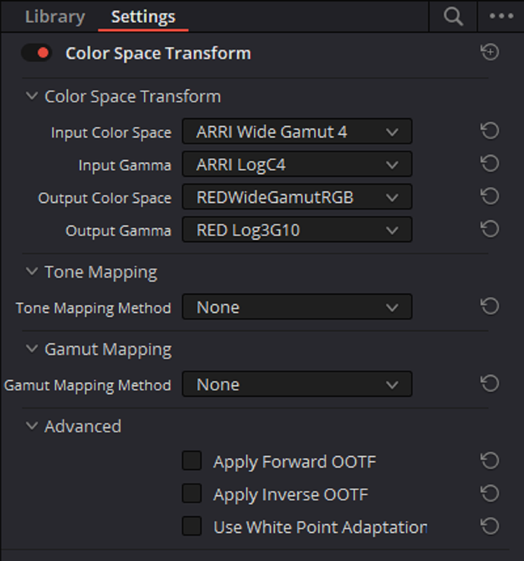The height and width of the screenshot is (561, 524).
Task: Reset the Tone Mapping Method value
Action: click(x=490, y=306)
